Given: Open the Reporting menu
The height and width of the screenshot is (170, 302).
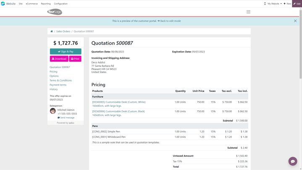Looking at the screenshot, I should click(46, 4).
